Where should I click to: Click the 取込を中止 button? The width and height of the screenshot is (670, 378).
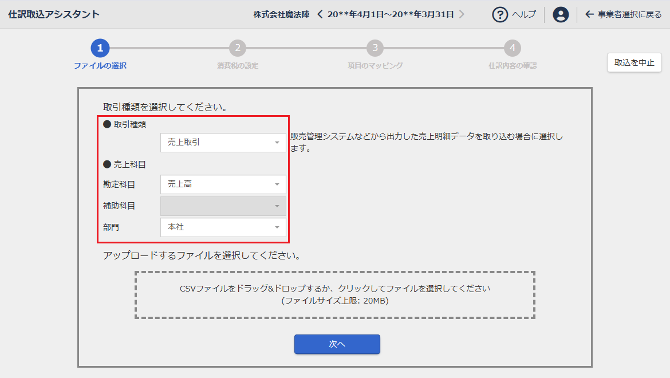point(634,62)
